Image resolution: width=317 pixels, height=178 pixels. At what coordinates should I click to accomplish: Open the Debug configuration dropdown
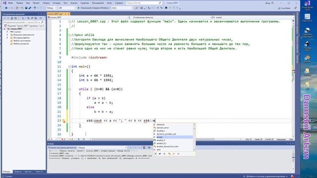click(x=52, y=8)
